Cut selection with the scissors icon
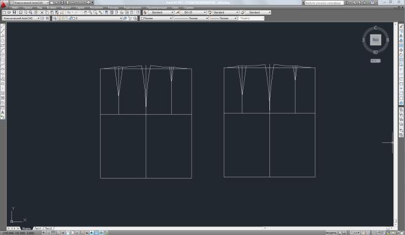Image resolution: width=405 pixels, height=235 pixels. (42, 12)
